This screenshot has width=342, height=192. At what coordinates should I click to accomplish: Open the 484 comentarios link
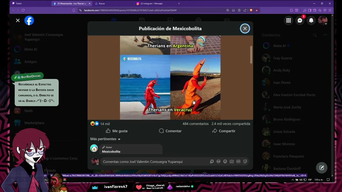pyautogui.click(x=195, y=124)
